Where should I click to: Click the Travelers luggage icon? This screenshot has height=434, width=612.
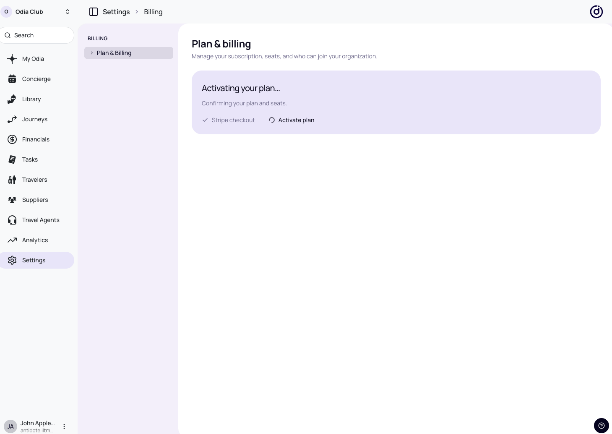[x=12, y=180]
